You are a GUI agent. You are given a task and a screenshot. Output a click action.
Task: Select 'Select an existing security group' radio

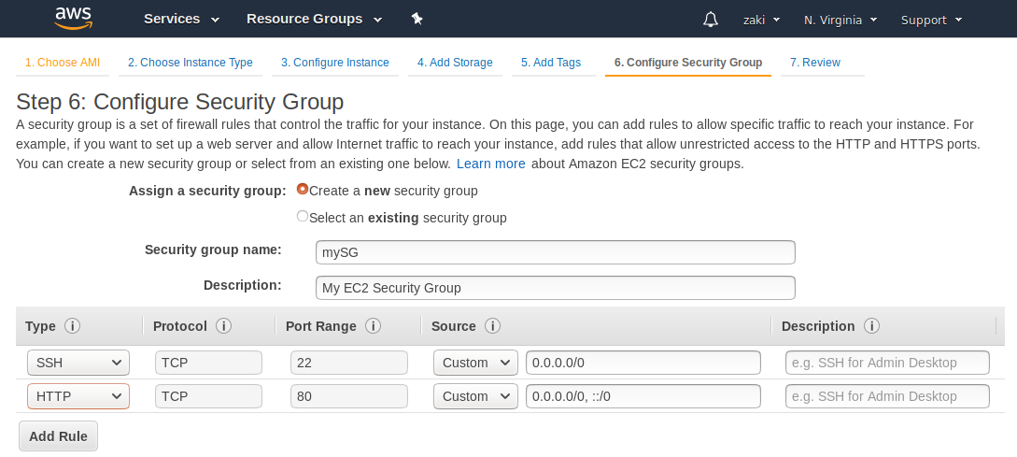click(303, 217)
